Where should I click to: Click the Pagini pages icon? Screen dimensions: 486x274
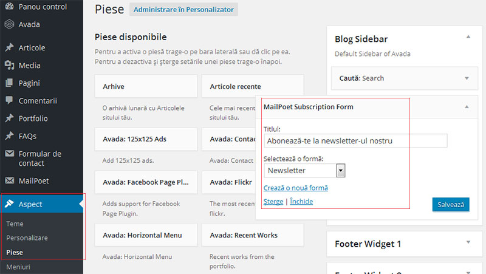[x=9, y=83]
